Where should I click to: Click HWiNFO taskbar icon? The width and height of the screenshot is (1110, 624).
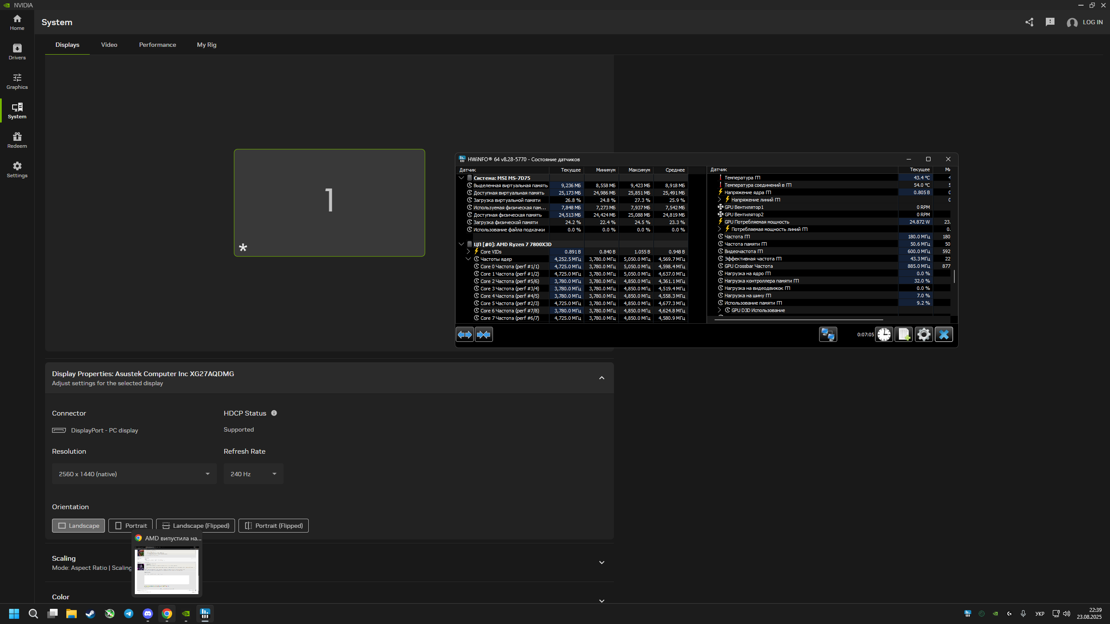point(205,614)
